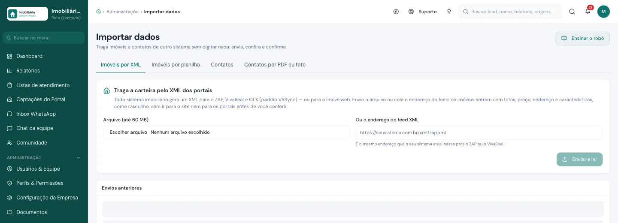Click the Listas de atendimento icon

pos(9,85)
